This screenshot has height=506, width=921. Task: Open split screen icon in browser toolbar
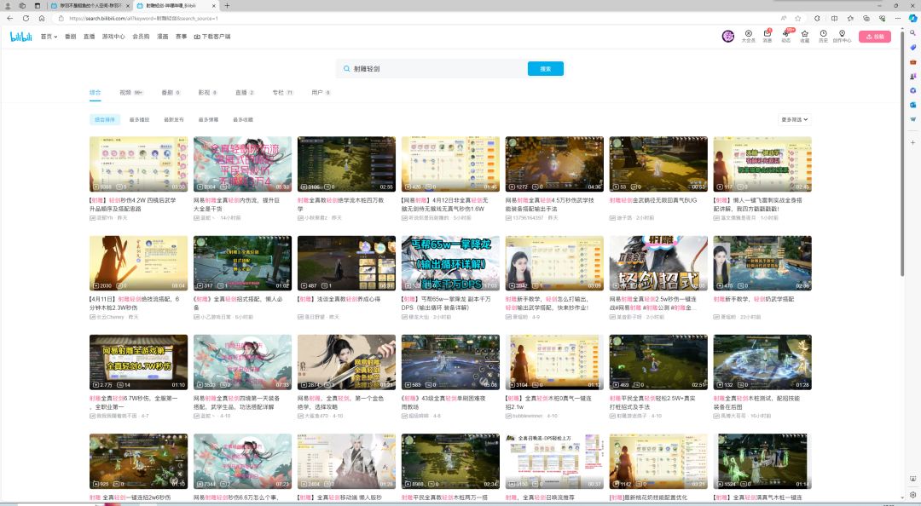point(834,18)
